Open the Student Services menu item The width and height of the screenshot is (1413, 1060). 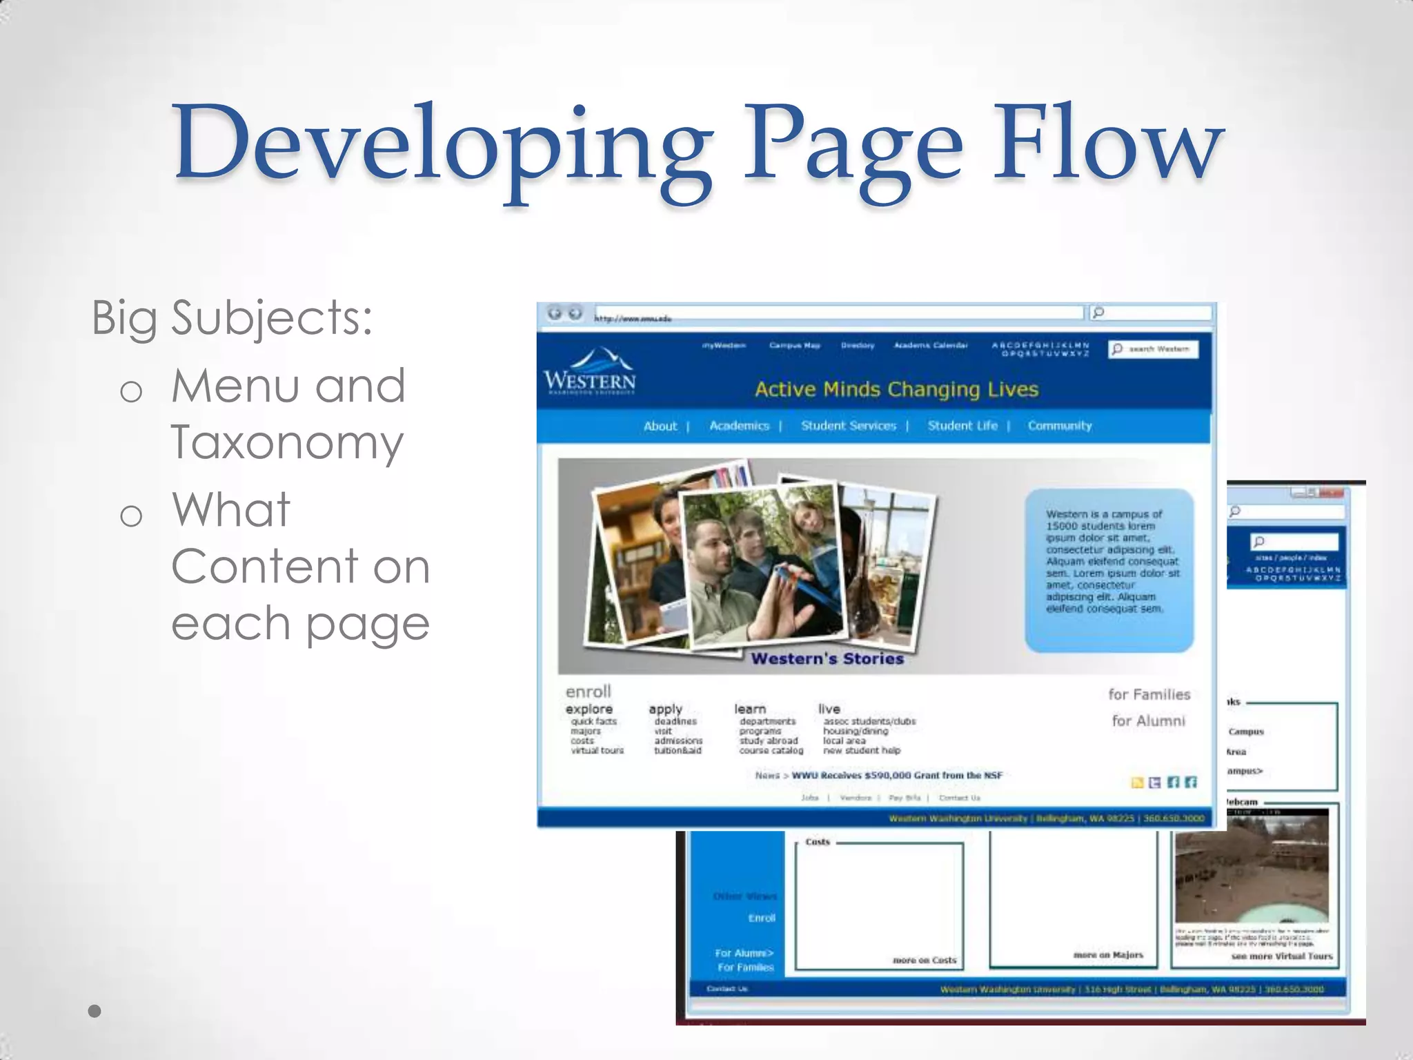click(x=849, y=426)
